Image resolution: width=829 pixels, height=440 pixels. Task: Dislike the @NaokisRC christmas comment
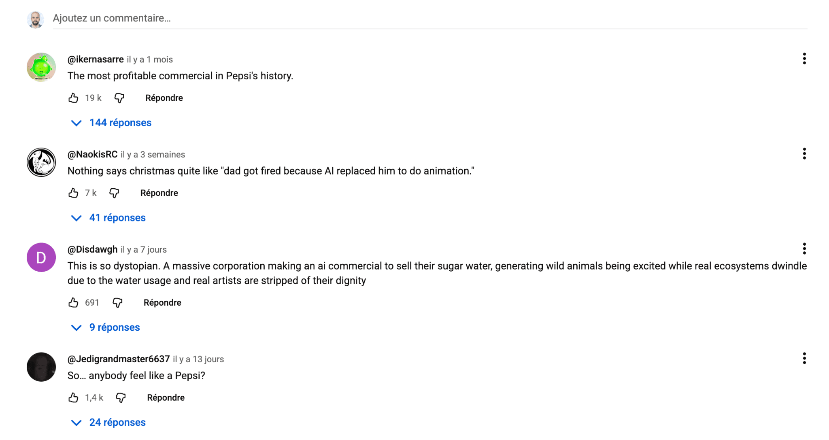(114, 193)
